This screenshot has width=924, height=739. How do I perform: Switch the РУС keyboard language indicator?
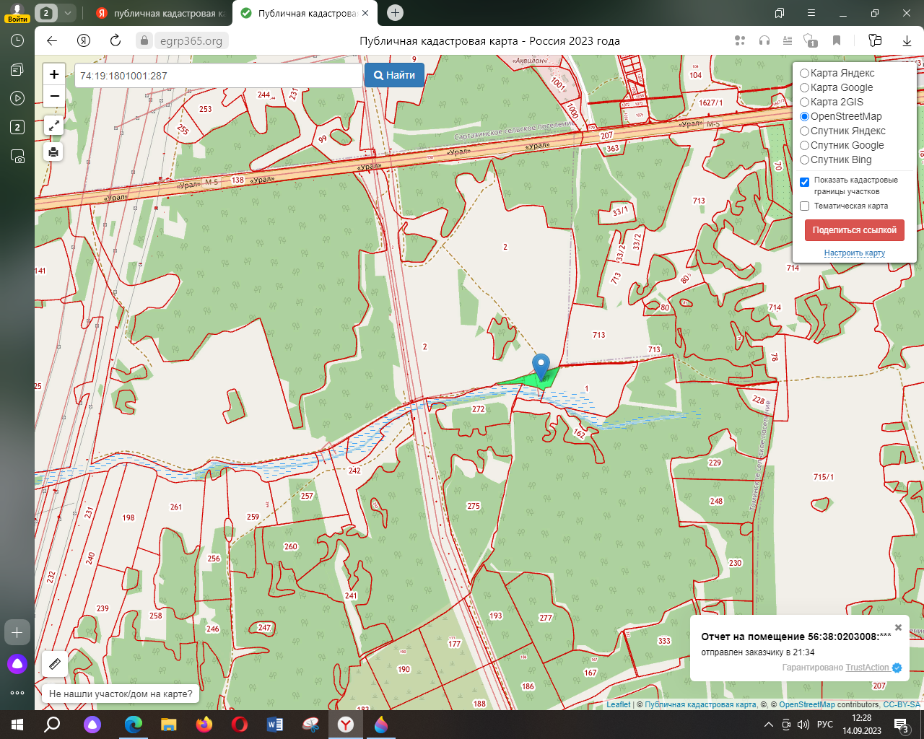pos(824,725)
